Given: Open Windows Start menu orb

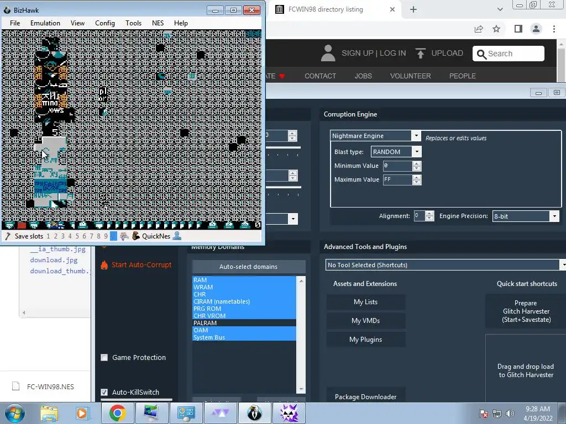Looking at the screenshot, I should [x=15, y=413].
